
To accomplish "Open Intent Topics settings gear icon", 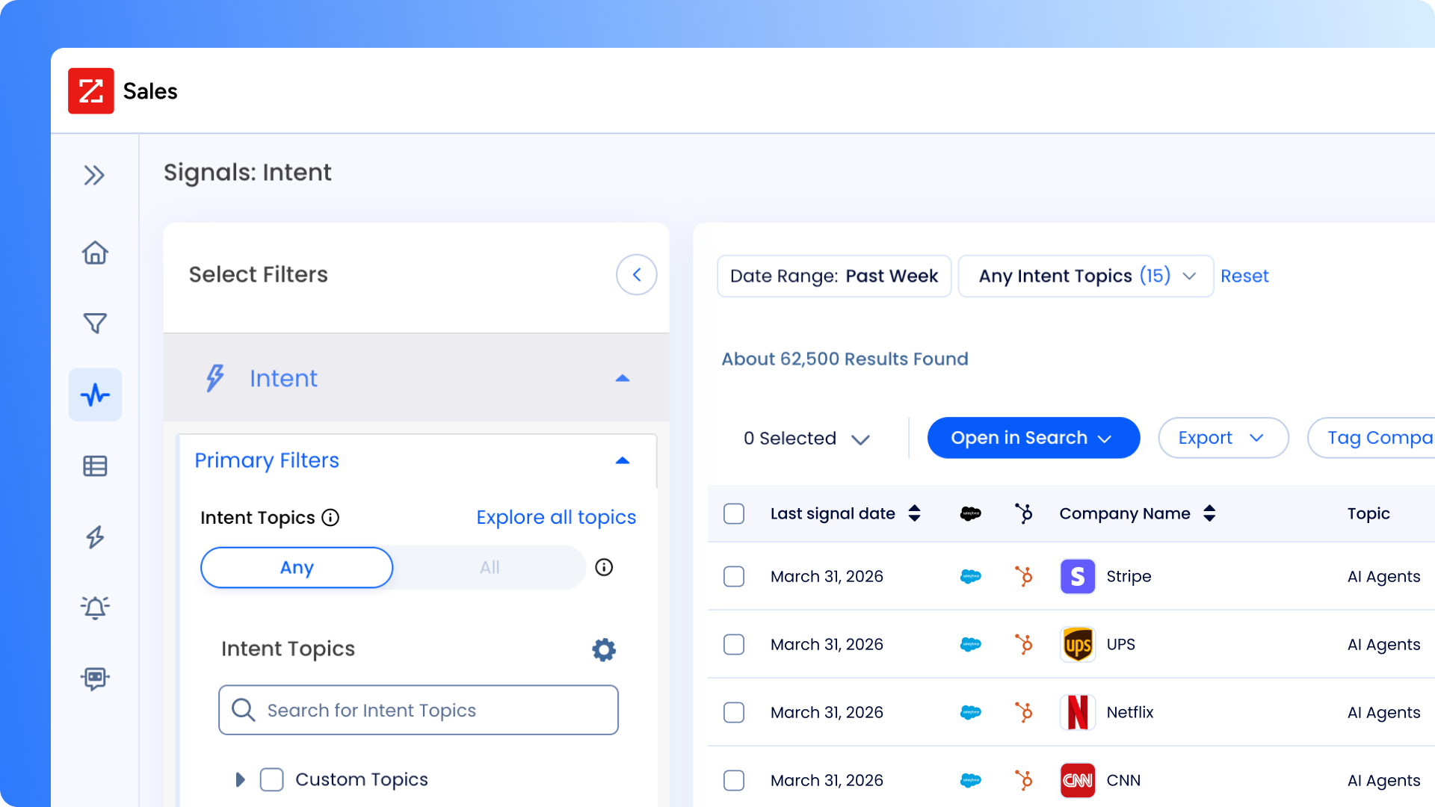I will tap(603, 649).
